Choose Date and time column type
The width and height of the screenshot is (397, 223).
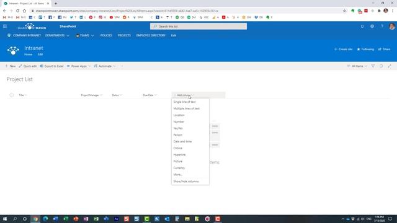[x=190, y=141]
